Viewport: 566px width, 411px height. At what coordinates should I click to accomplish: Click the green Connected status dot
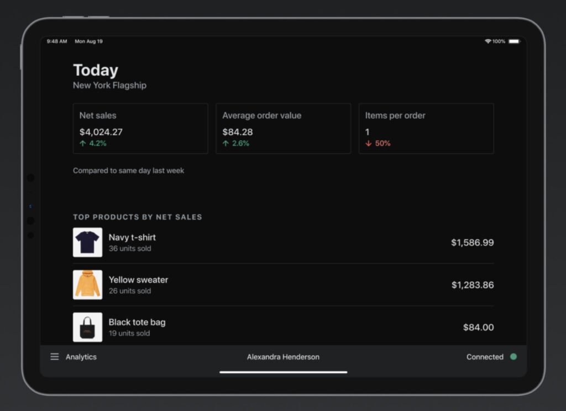pyautogui.click(x=513, y=357)
